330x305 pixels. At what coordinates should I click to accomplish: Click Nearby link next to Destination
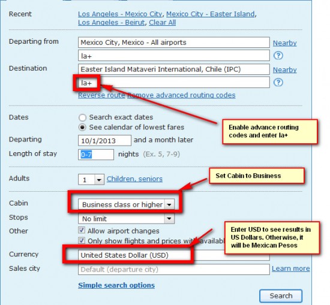coord(285,70)
